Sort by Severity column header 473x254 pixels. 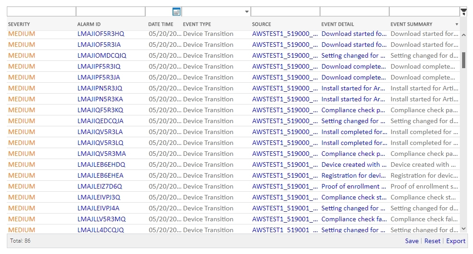point(19,24)
